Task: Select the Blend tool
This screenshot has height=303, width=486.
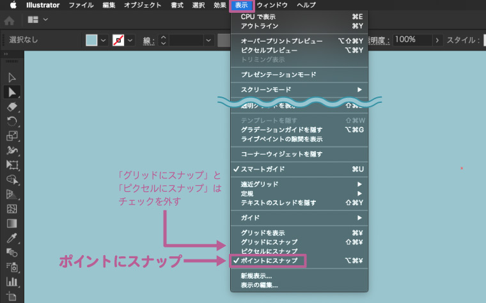Action: 12,252
